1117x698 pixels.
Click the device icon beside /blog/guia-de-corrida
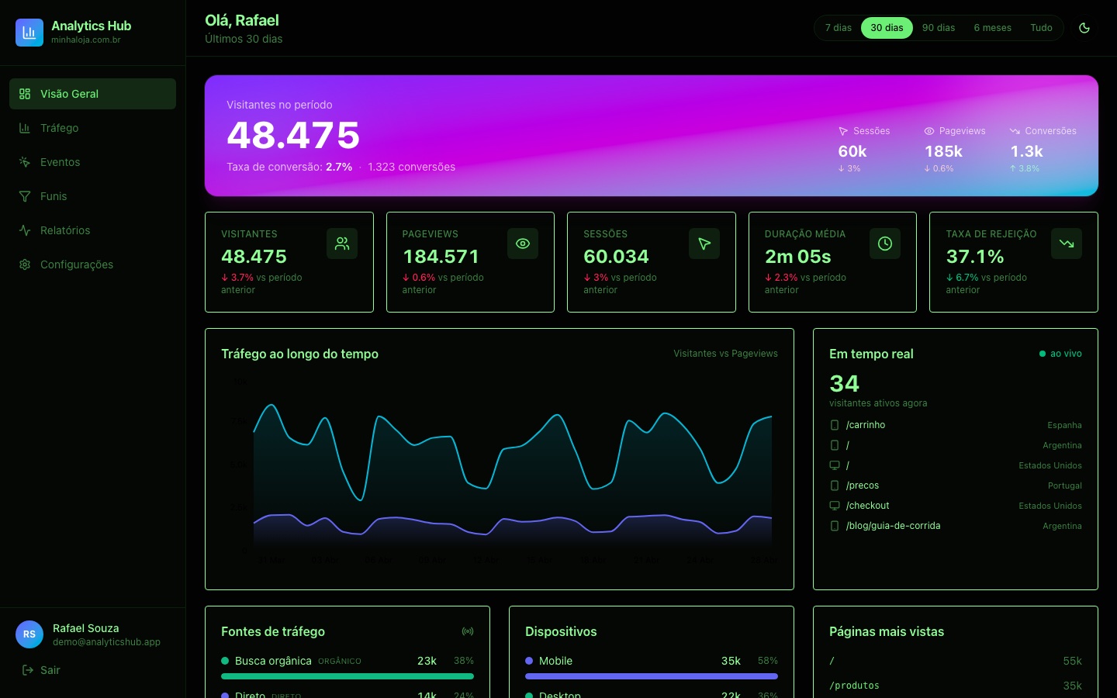[x=835, y=526]
